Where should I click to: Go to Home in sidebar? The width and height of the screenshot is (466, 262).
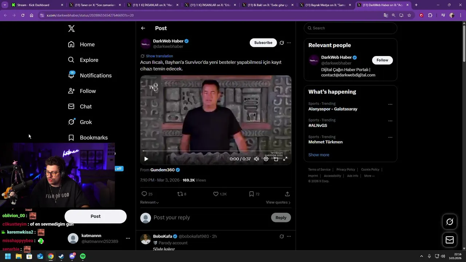point(81,44)
